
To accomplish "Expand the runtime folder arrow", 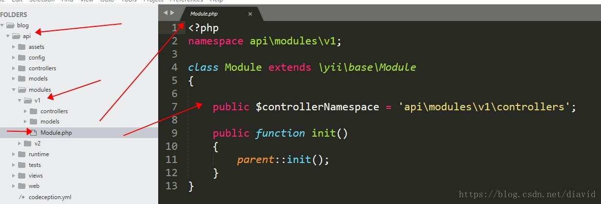I will [x=14, y=154].
